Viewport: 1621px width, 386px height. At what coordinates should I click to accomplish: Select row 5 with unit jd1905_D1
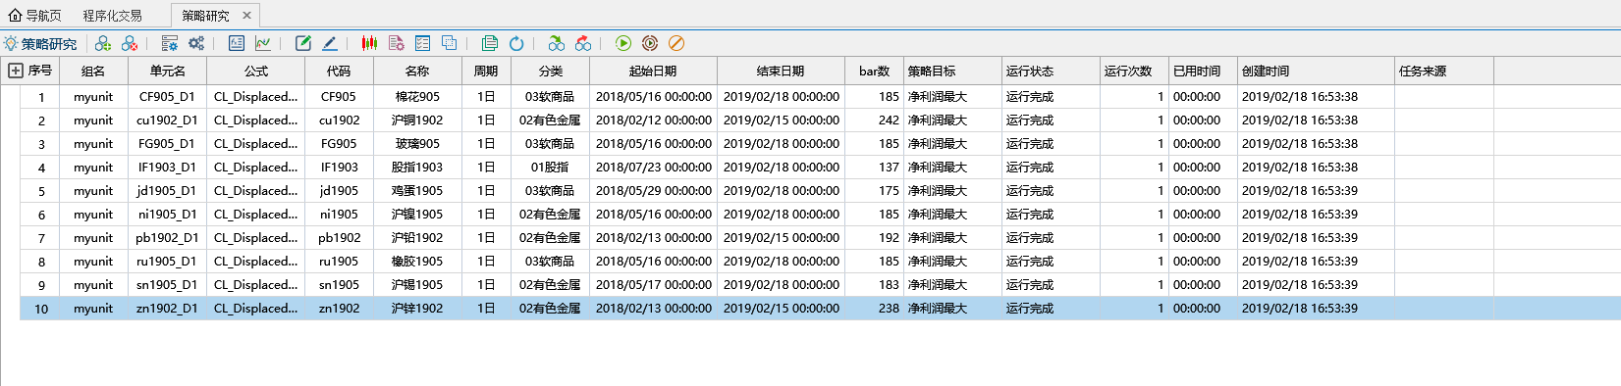[820, 191]
